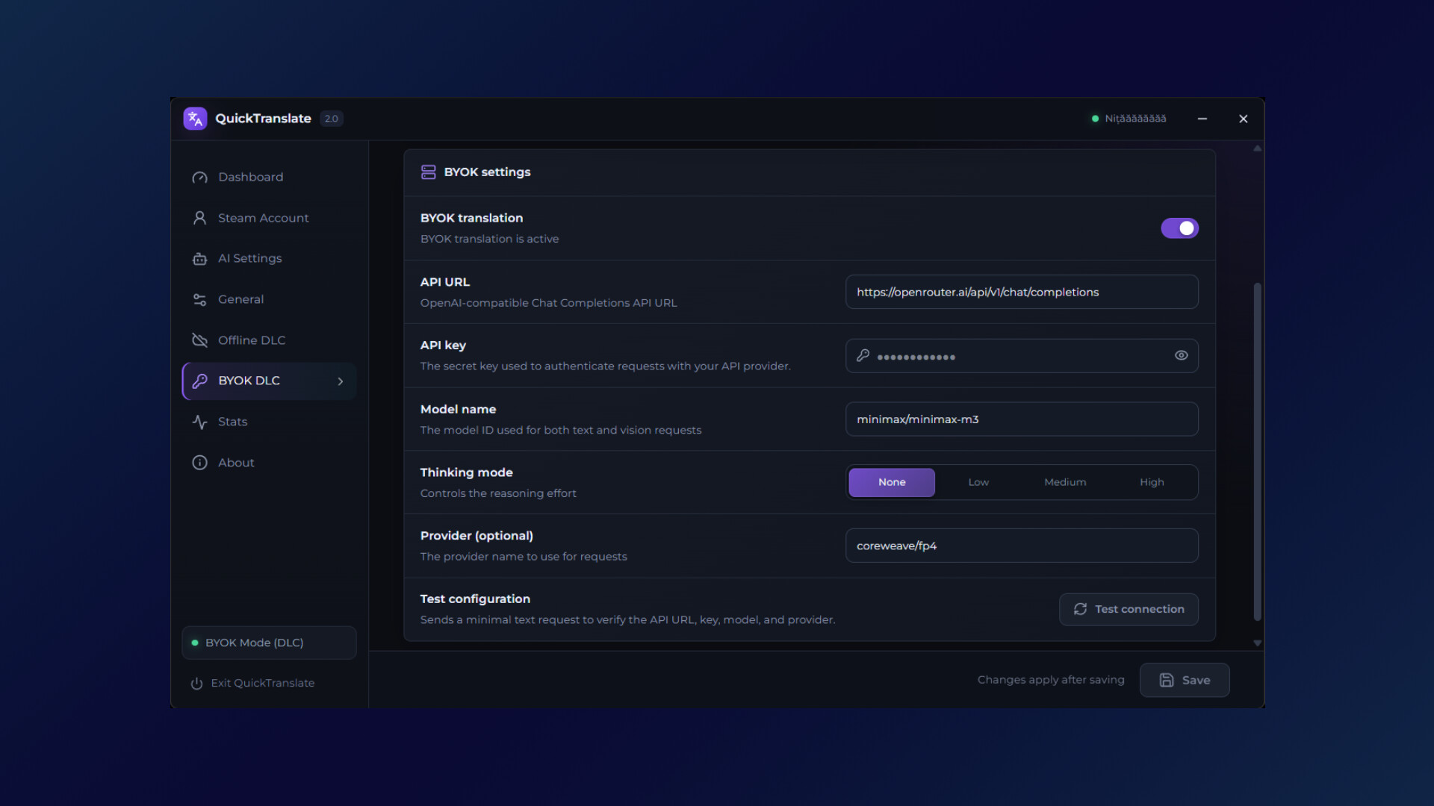Select High thinking mode
Image resolution: width=1434 pixels, height=806 pixels.
(x=1152, y=483)
